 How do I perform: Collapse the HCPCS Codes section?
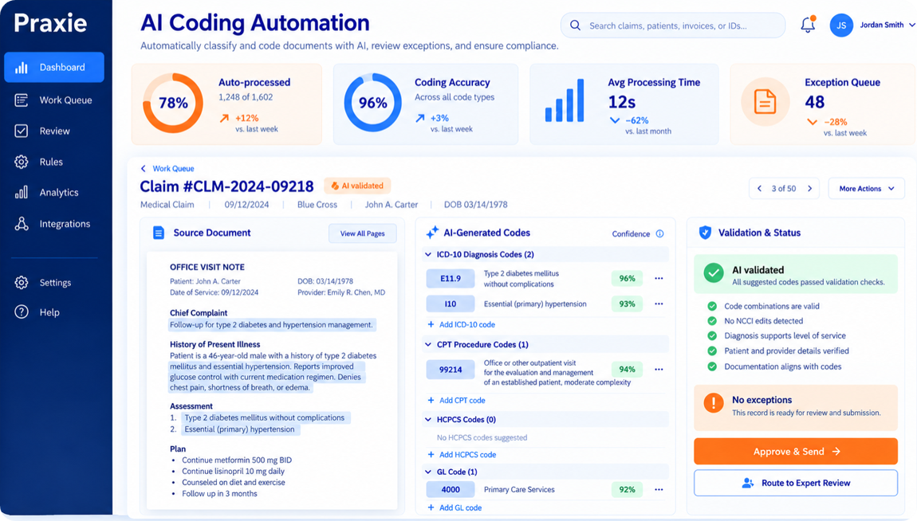(428, 419)
